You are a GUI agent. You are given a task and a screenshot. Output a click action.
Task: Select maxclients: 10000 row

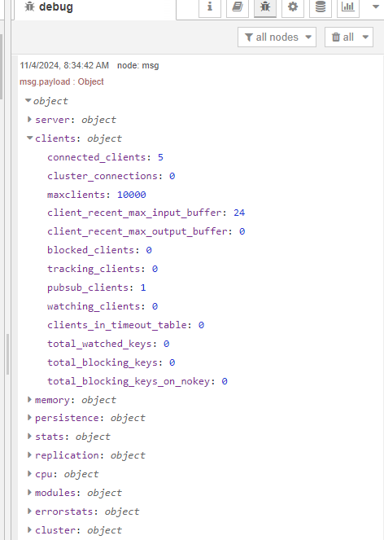coord(97,195)
